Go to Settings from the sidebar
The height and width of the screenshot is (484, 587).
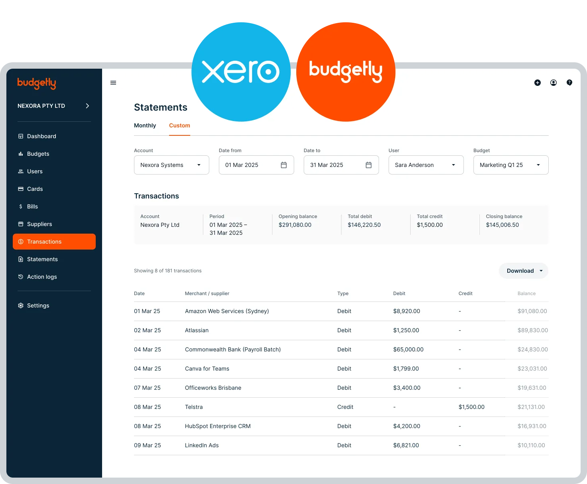click(x=38, y=305)
